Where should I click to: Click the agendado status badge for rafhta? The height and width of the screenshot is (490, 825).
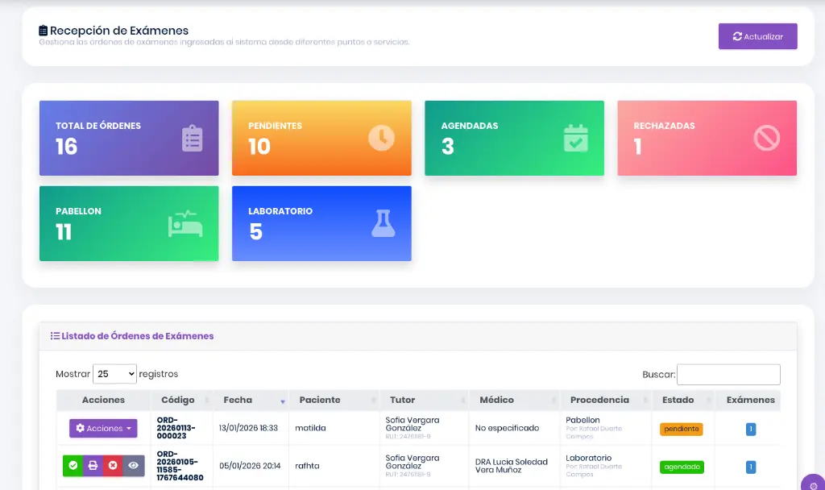682,467
